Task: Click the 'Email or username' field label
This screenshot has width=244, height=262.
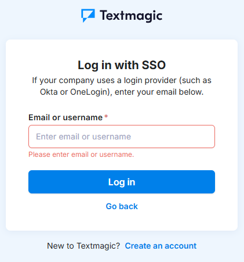Action: [x=65, y=117]
